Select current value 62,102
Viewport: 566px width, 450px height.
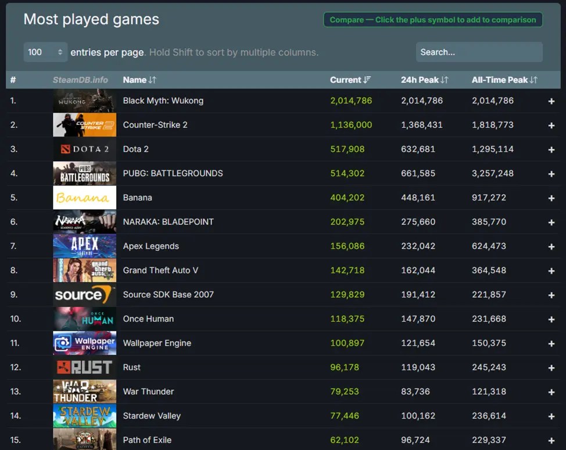point(345,440)
